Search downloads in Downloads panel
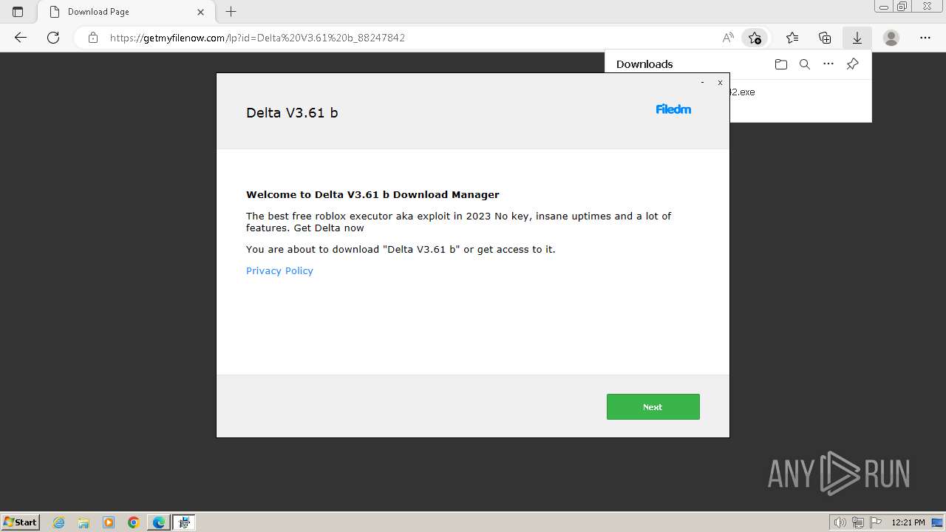The width and height of the screenshot is (946, 532). tap(805, 64)
